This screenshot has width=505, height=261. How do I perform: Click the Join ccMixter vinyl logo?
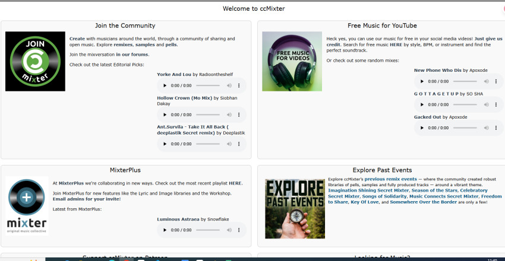[35, 61]
